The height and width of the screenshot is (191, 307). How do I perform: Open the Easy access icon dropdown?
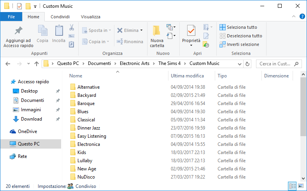pos(171,36)
